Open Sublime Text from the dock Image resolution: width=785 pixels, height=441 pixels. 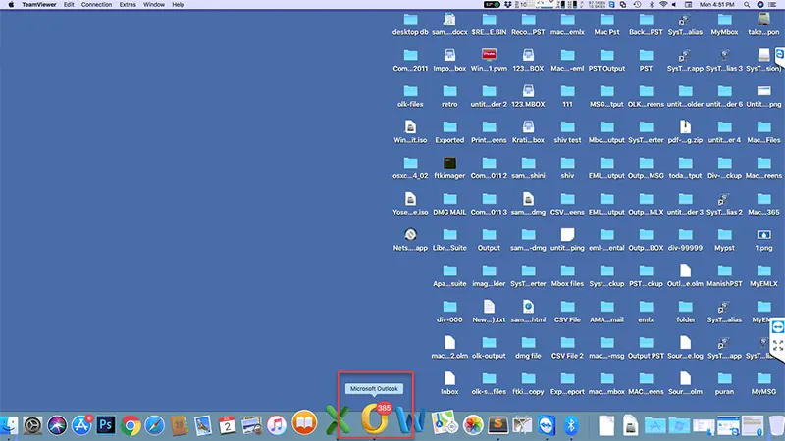point(497,425)
